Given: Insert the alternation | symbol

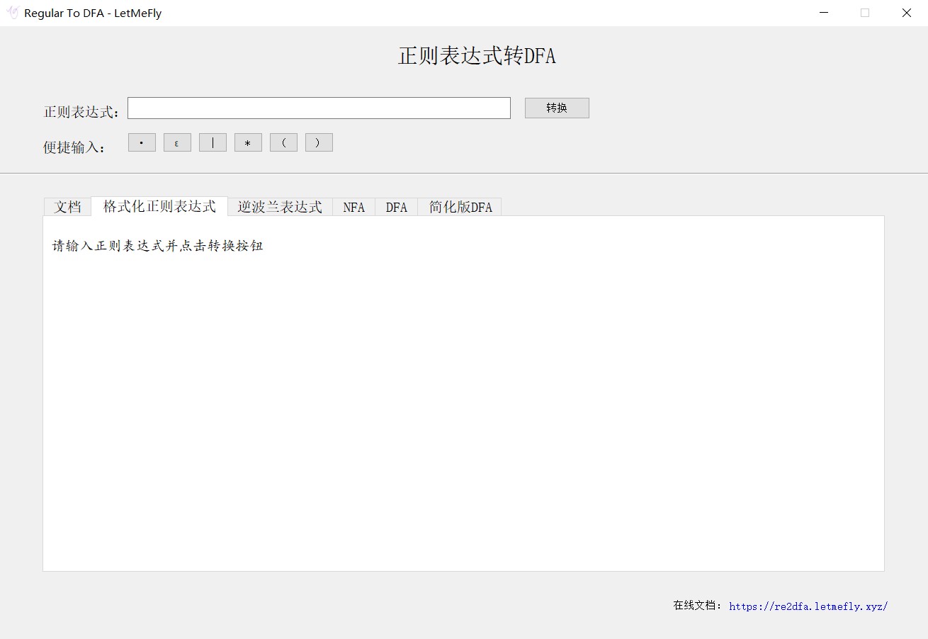Looking at the screenshot, I should 213,142.
